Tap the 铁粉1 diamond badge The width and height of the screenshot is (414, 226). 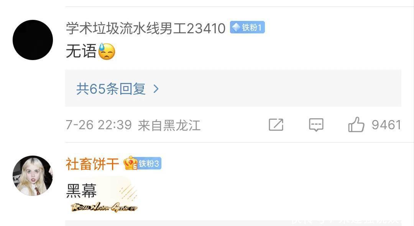(x=247, y=28)
